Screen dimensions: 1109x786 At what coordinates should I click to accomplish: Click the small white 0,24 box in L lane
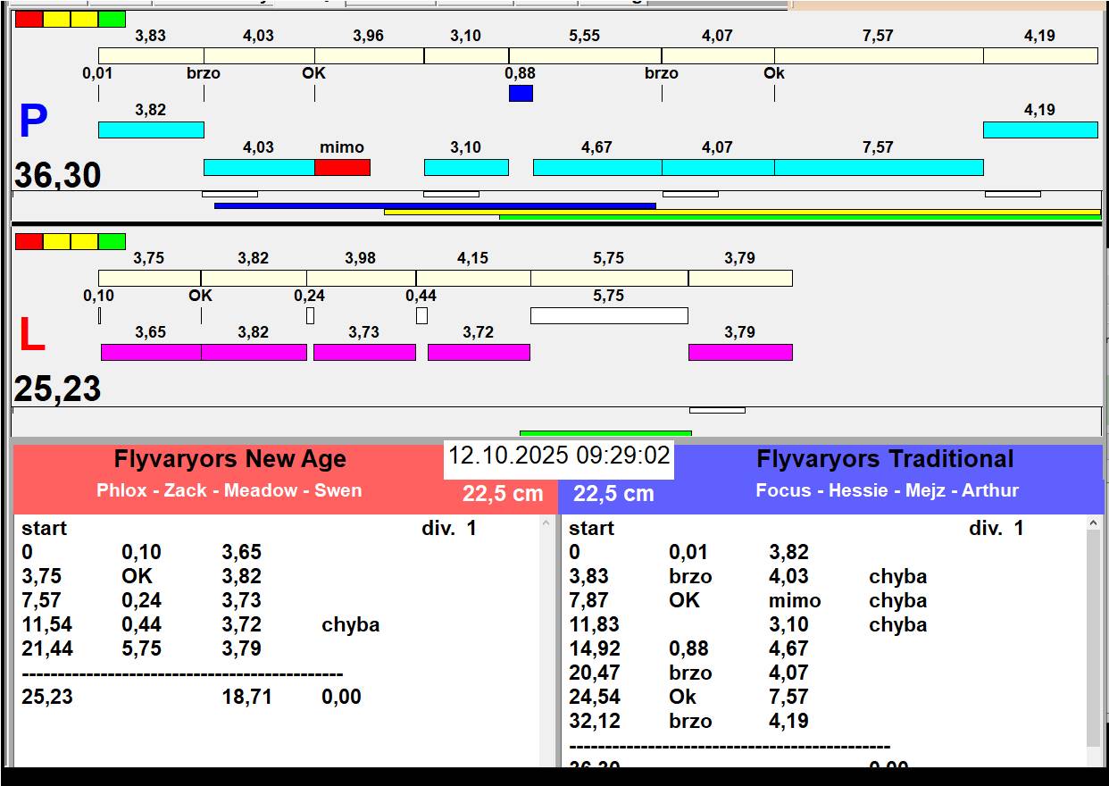310,315
